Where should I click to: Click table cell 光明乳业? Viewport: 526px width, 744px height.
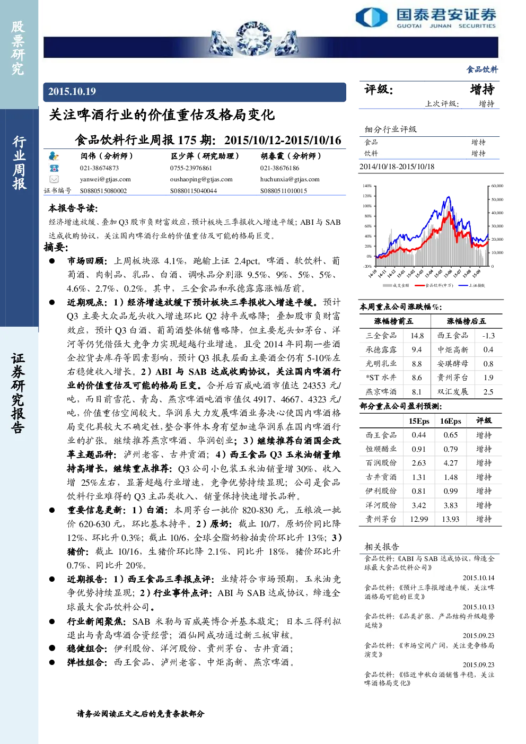click(x=381, y=364)
